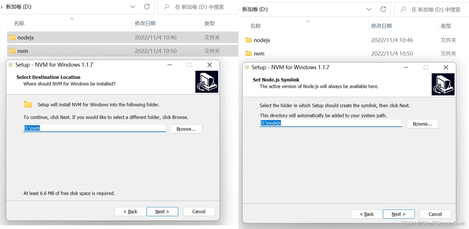Viewport: 469px width, 229px height.
Task: Click the breadcrumb chevron before 新加卷 (D:) on left
Action: click(2, 7)
